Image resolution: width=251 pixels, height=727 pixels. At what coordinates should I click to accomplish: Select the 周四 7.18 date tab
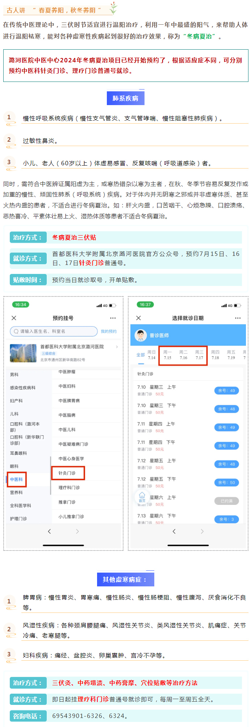point(215,355)
